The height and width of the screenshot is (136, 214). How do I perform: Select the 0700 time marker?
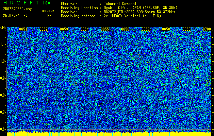207,29
